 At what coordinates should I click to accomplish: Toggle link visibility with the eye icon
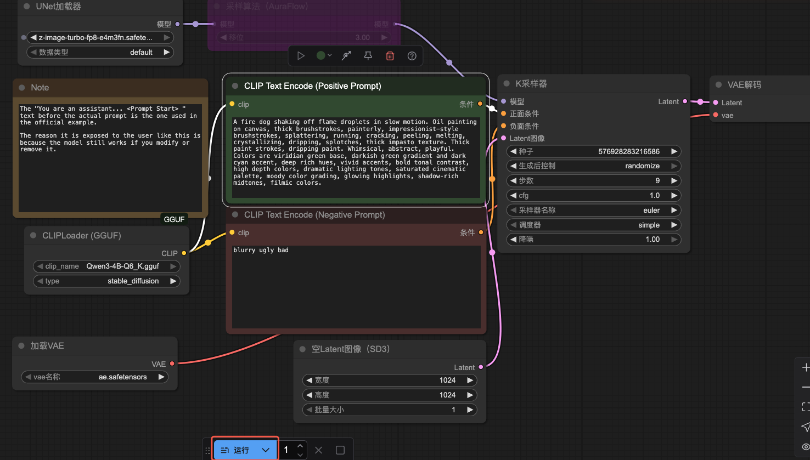point(805,447)
